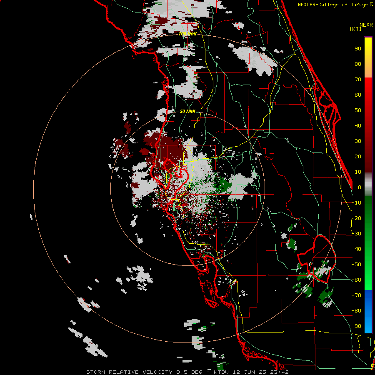Select the 50 value on the velocity scale
Viewport: 375px width, 375px height.
pyautogui.click(x=358, y=110)
